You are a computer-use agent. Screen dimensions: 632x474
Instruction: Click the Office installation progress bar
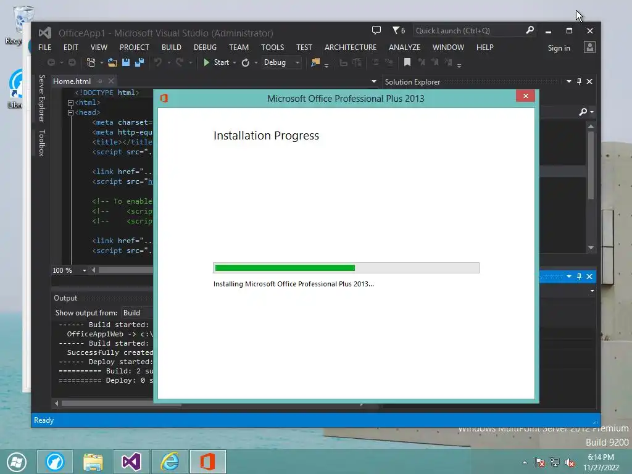(346, 268)
